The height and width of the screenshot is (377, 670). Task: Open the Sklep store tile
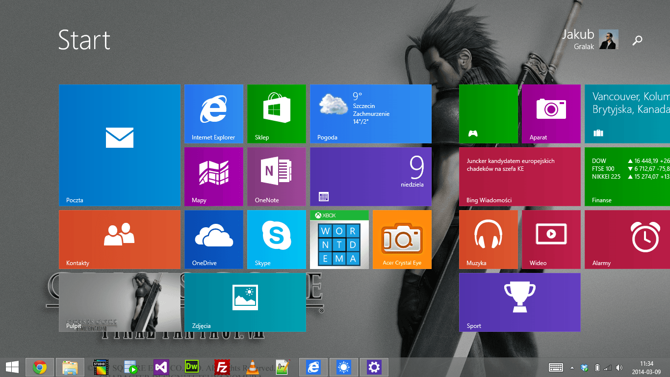pyautogui.click(x=277, y=114)
